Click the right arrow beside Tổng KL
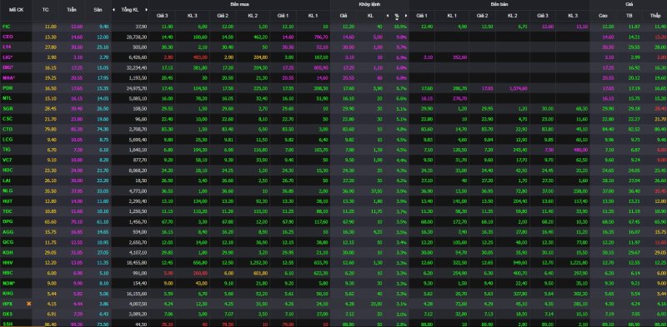 (x=147, y=9)
